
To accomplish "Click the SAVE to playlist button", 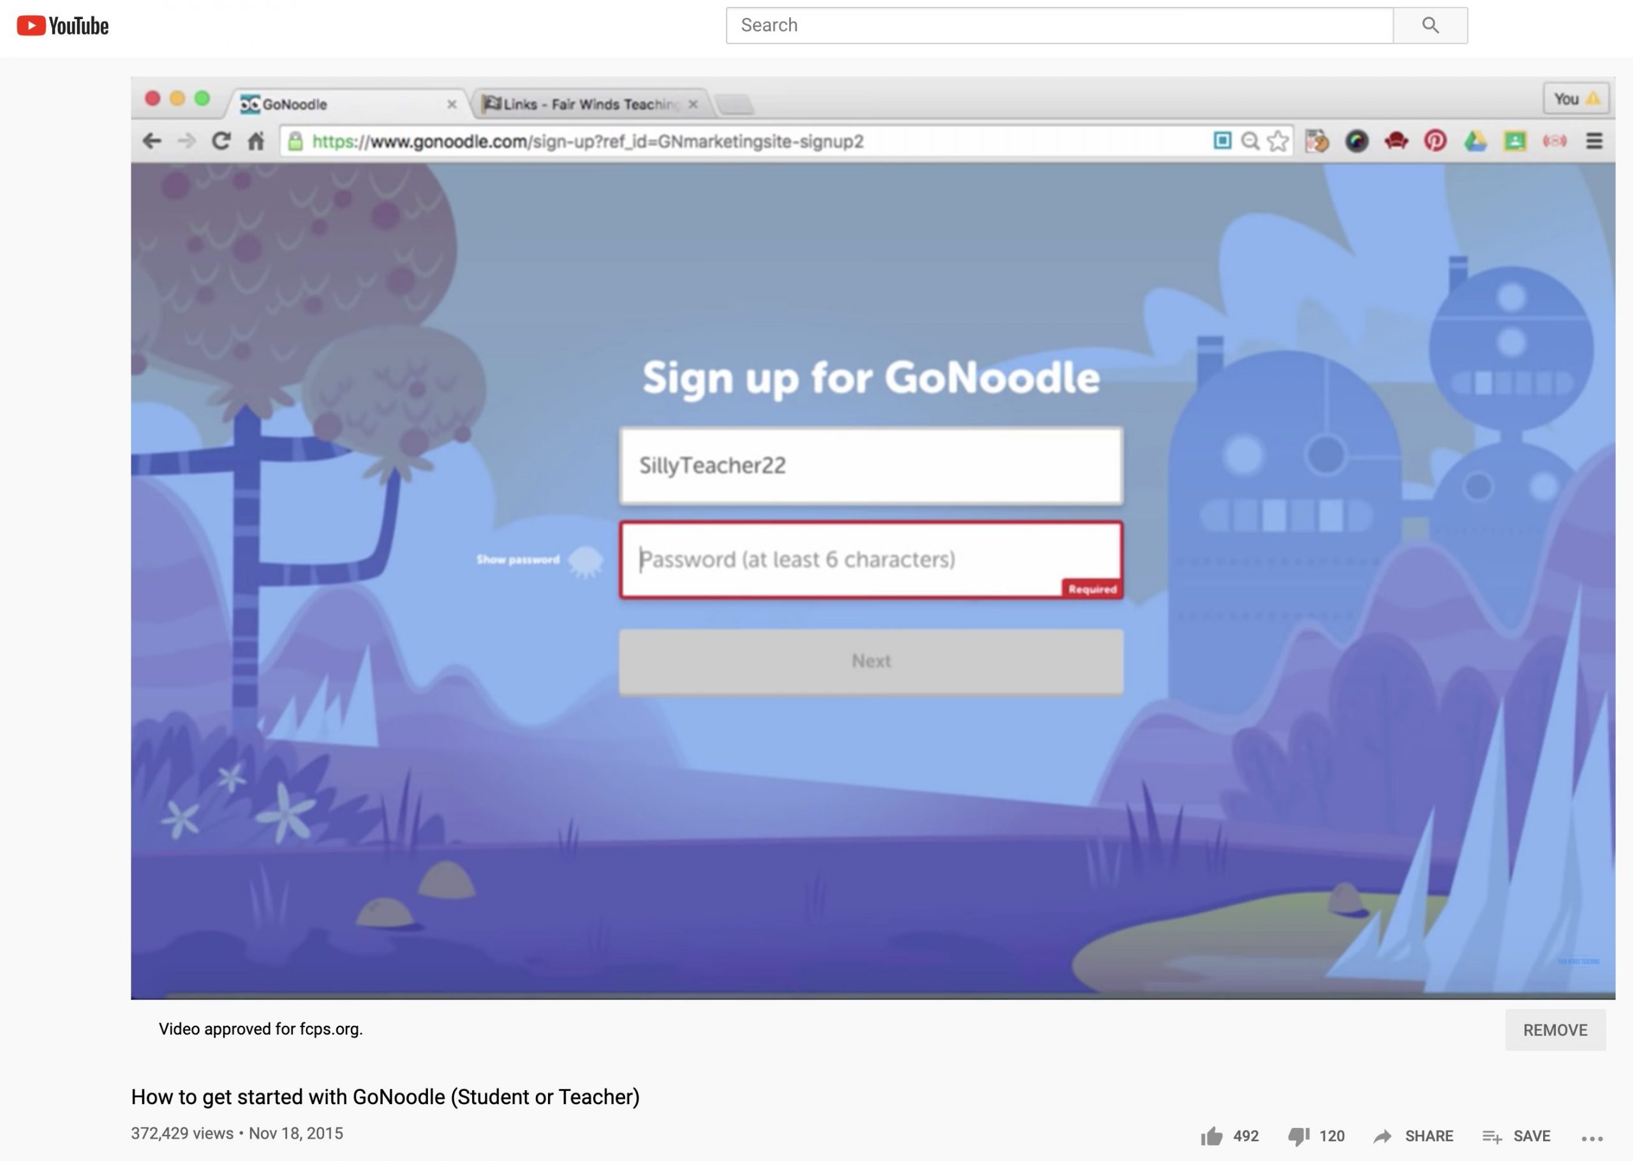I will point(1516,1136).
